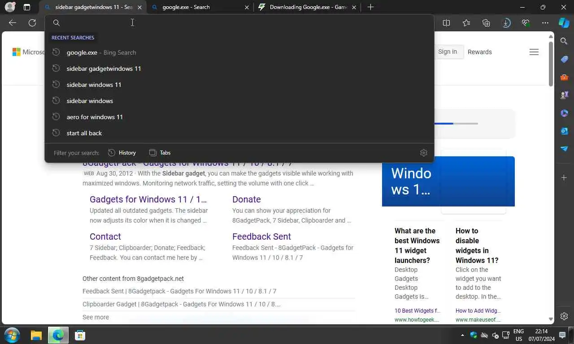Open Games chess icon in sidebar

pos(564,95)
